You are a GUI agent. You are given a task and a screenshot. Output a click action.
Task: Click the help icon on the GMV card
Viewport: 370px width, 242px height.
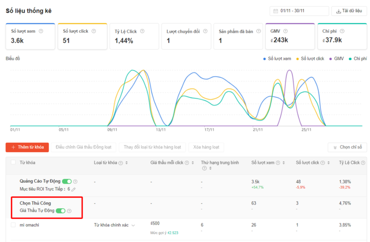[285, 31]
